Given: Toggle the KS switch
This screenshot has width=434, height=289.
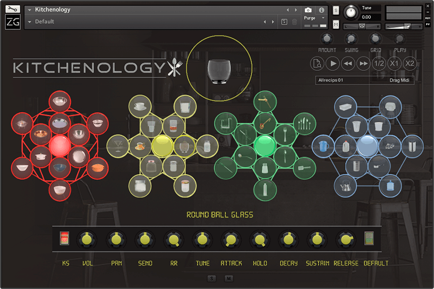Looking at the screenshot, I should (x=65, y=238).
